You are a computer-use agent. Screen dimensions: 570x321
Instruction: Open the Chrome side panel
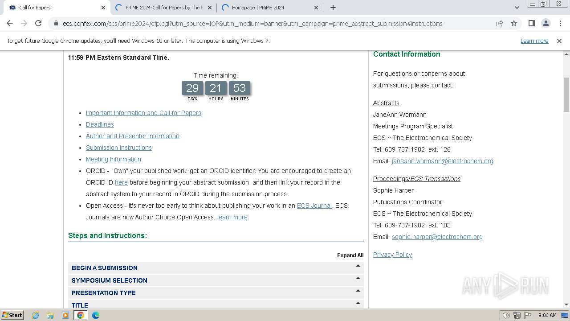531,24
